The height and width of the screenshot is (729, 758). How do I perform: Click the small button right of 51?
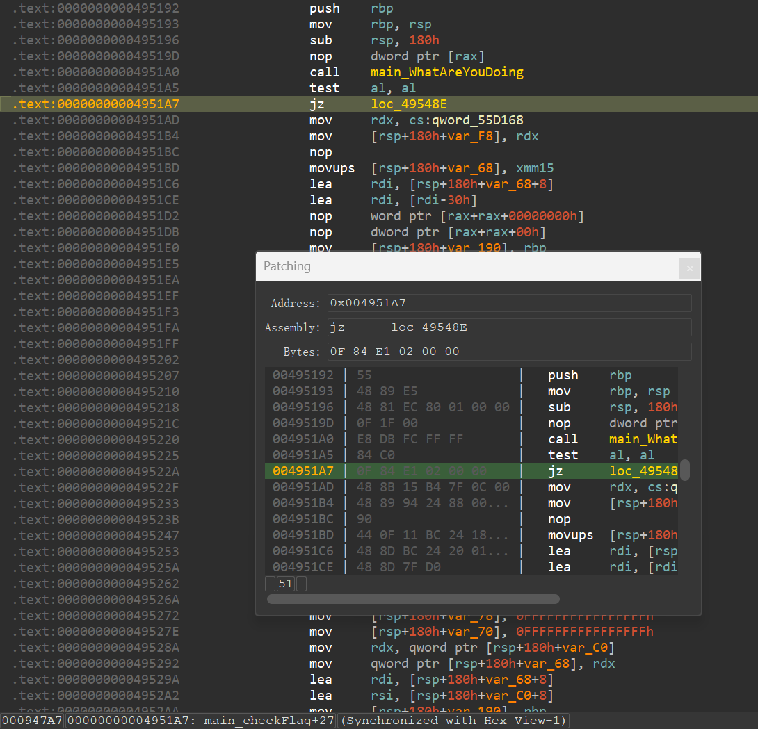[302, 584]
